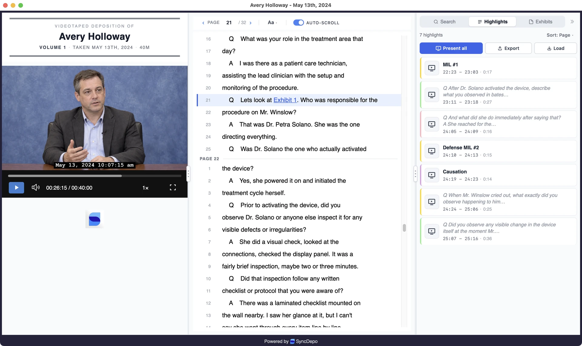
Task: Switch to the Highlights tab
Action: click(492, 22)
